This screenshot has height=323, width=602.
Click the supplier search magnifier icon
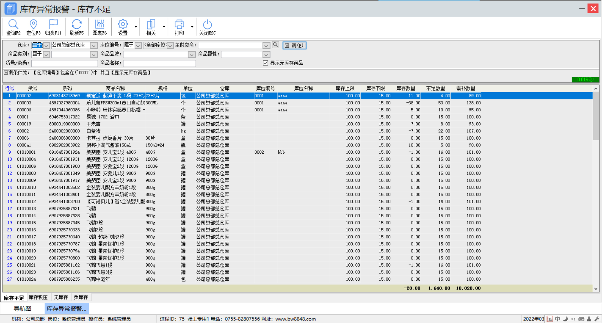coord(275,45)
